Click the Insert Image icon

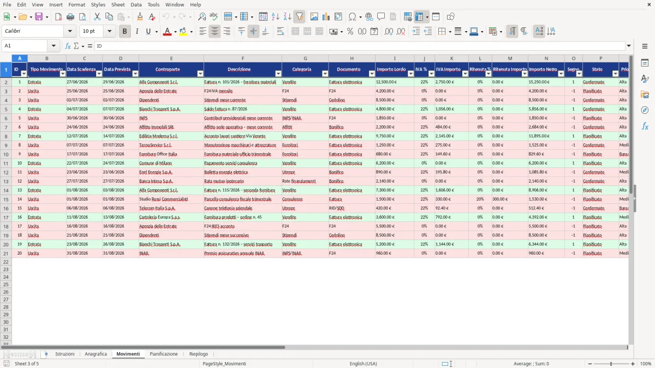click(314, 17)
